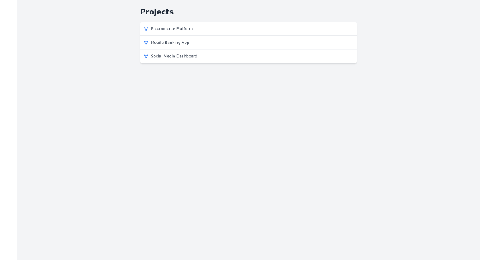Click the blue sitemap icon next to E-commerce Platform
Image resolution: width=497 pixels, height=260 pixels.
[146, 28]
